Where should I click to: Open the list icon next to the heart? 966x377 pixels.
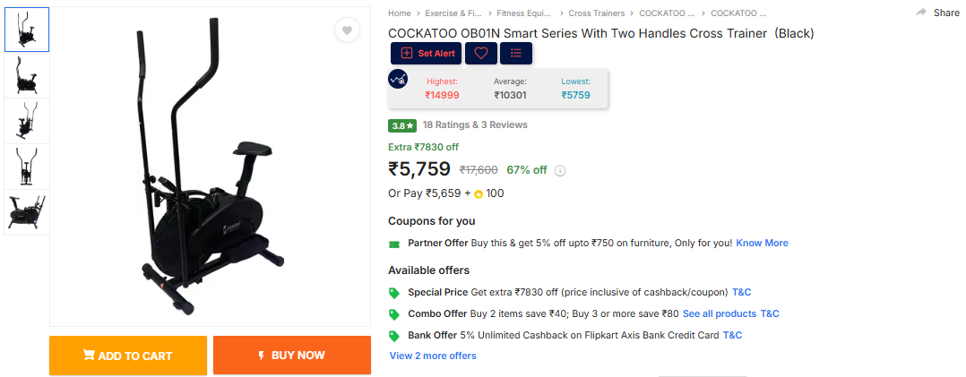click(516, 54)
